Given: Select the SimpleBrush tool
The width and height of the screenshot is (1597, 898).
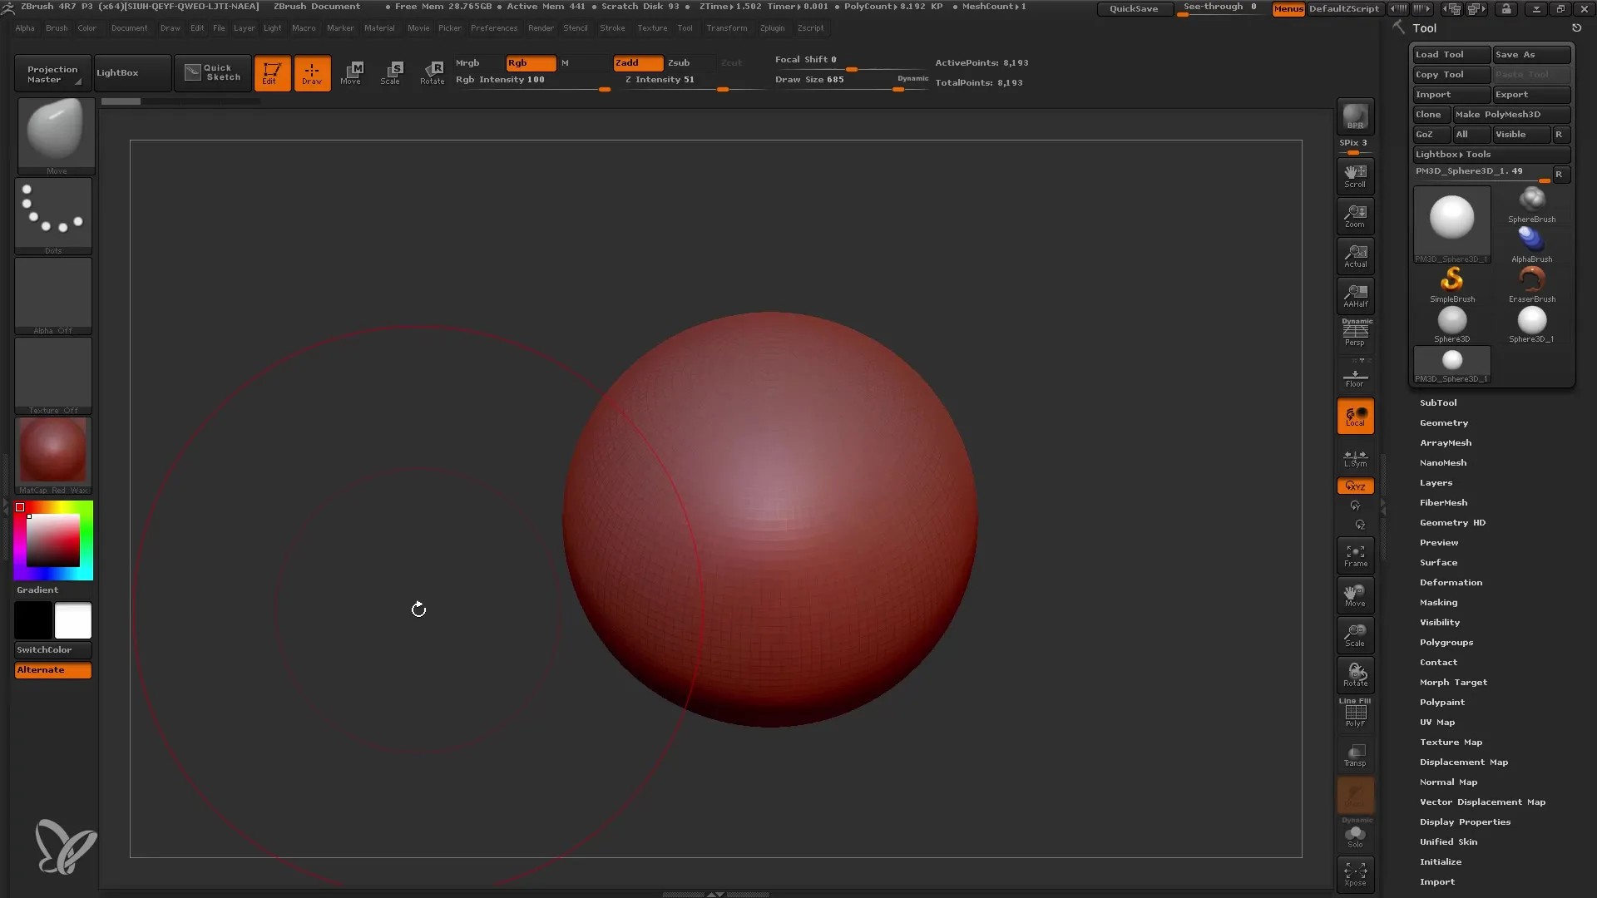Looking at the screenshot, I should (x=1452, y=285).
